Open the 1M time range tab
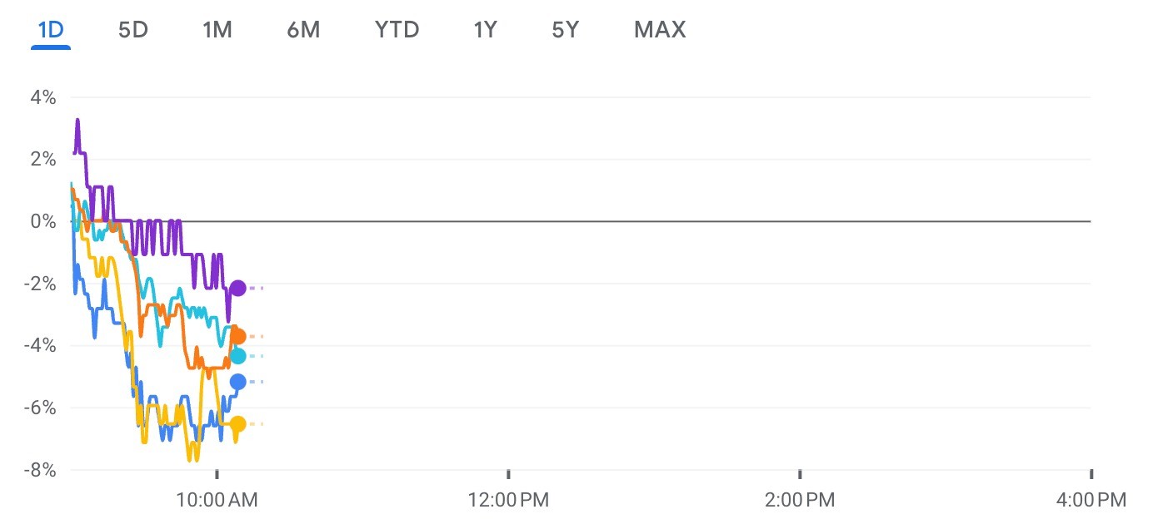 point(217,30)
